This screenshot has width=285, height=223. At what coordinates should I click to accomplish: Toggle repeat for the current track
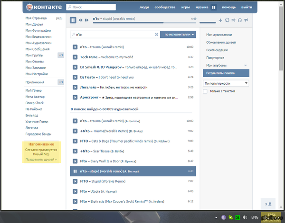point(227,20)
